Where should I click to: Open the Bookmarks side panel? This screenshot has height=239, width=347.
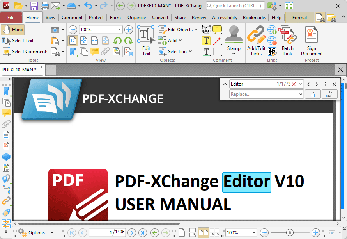point(6,91)
